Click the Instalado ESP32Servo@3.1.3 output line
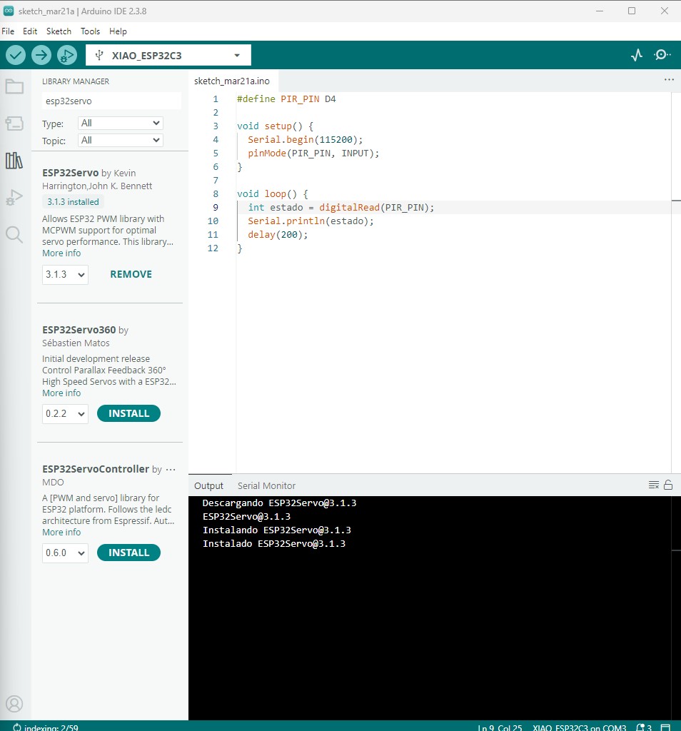681x731 pixels. (x=274, y=543)
